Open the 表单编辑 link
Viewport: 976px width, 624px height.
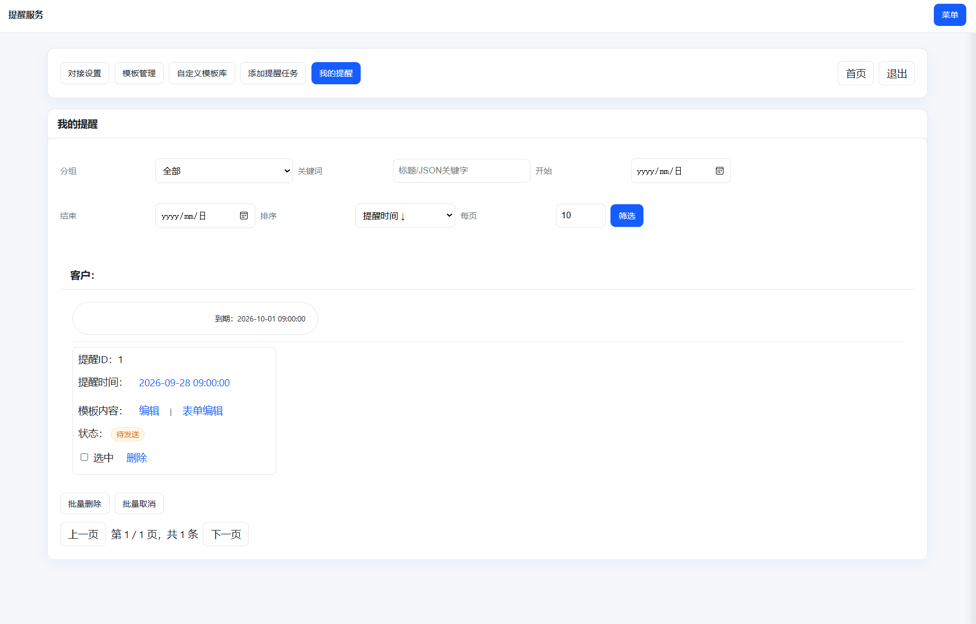click(202, 411)
